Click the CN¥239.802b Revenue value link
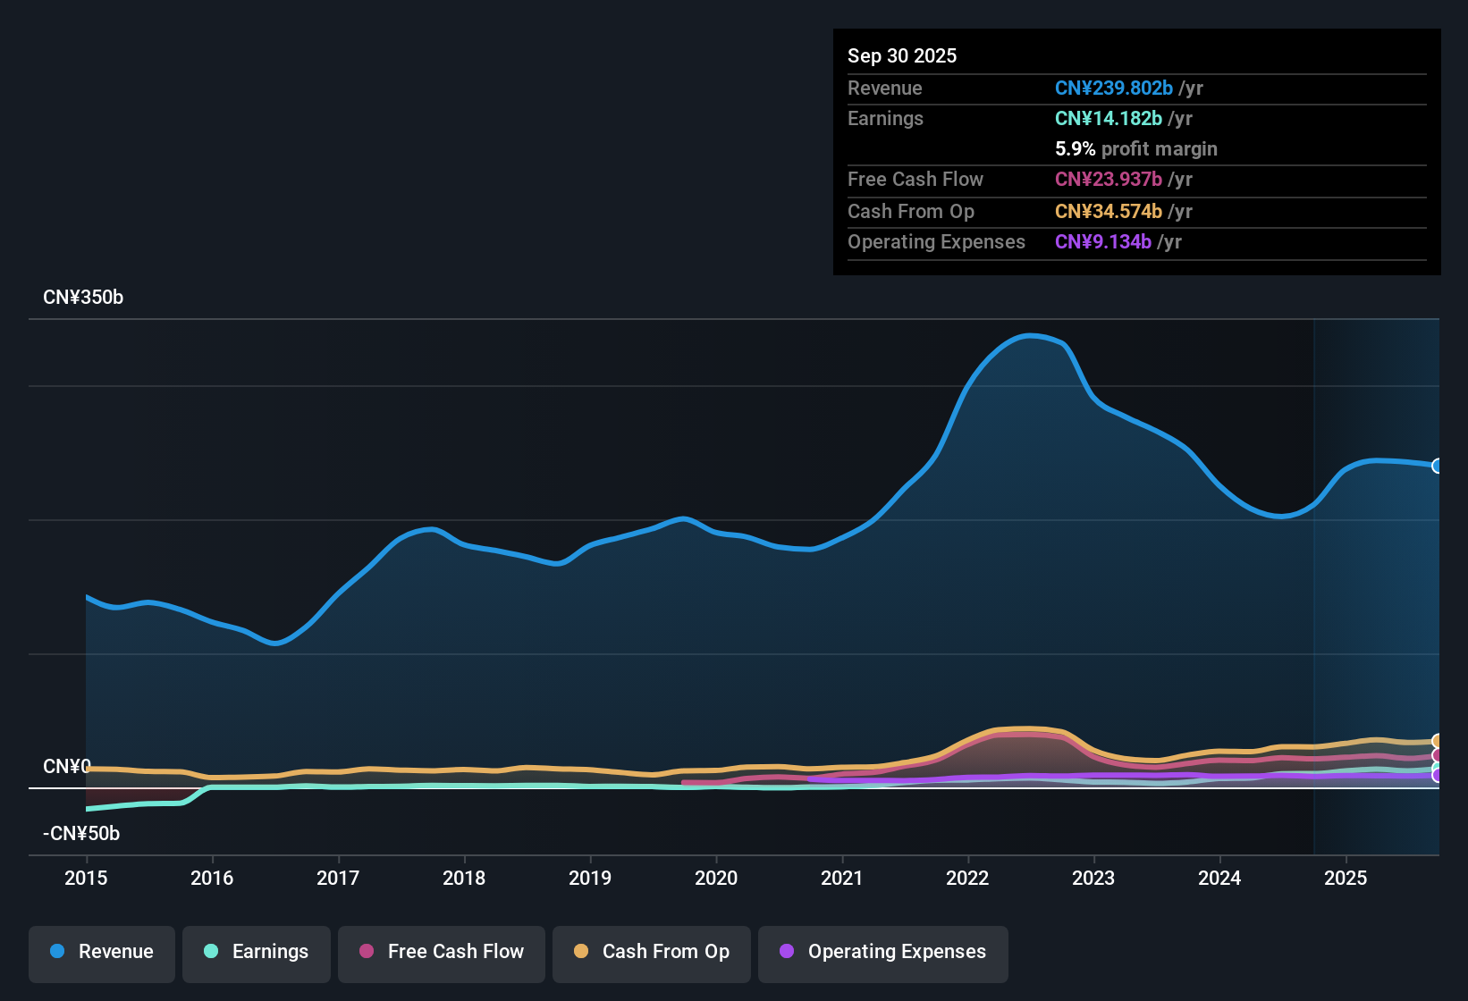The image size is (1468, 1001). pyautogui.click(x=1113, y=88)
